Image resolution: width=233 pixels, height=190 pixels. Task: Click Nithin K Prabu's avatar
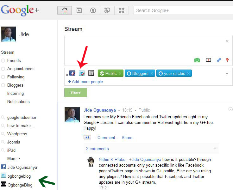pyautogui.click(x=91, y=162)
